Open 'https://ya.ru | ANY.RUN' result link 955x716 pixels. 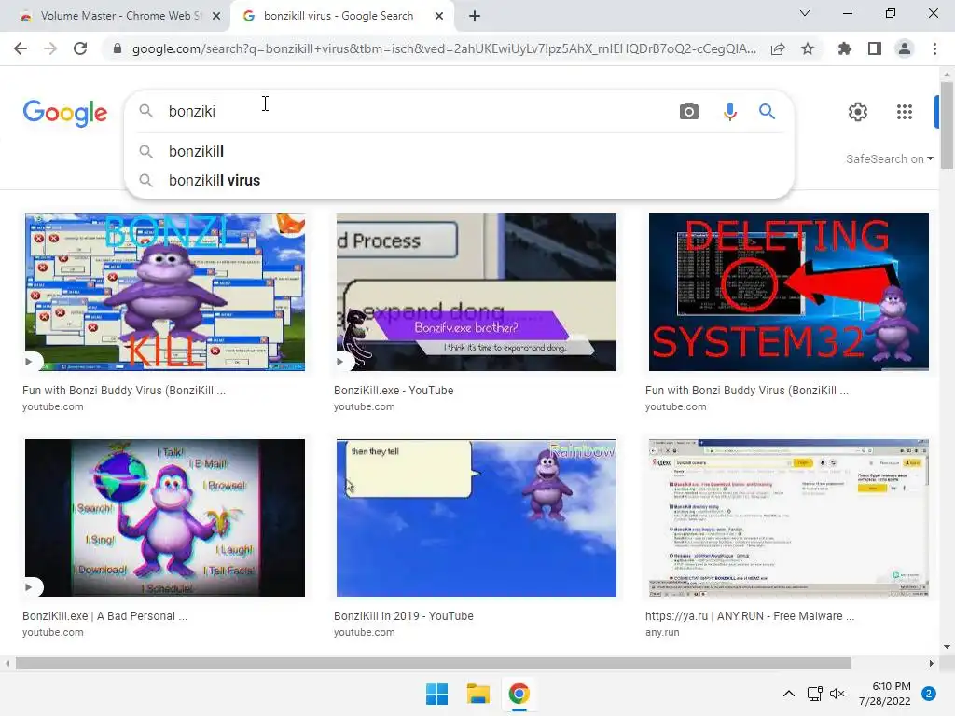point(750,616)
